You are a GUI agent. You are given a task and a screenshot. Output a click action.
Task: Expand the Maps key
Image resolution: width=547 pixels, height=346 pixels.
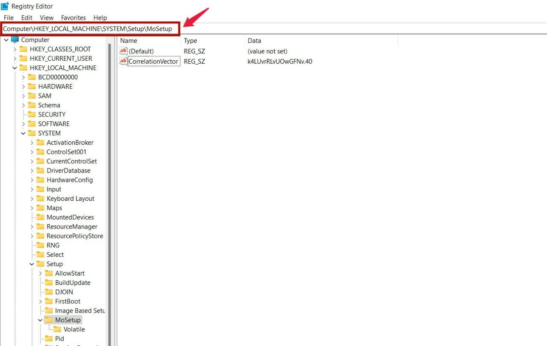coord(32,208)
